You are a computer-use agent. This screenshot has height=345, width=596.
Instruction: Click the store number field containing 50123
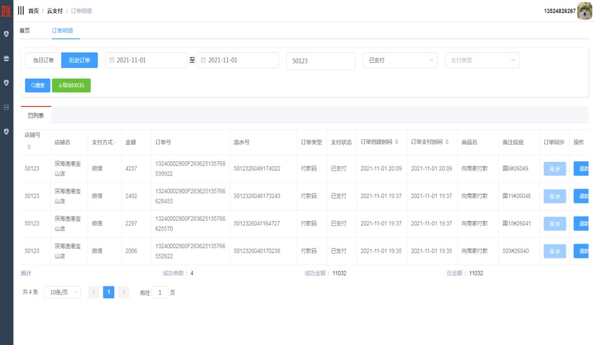(321, 61)
